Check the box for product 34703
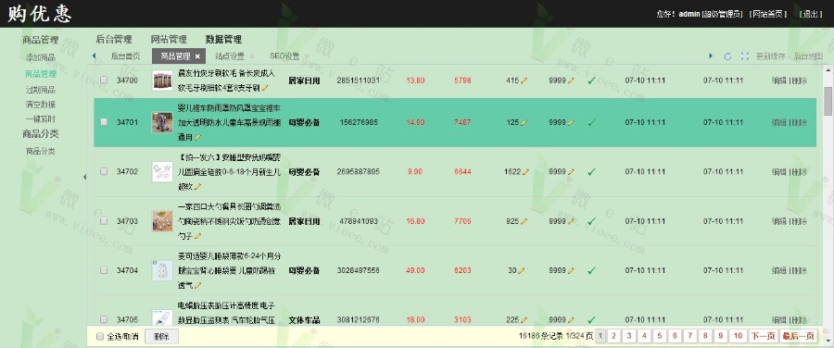Viewport: 834px width, 348px height. (104, 221)
